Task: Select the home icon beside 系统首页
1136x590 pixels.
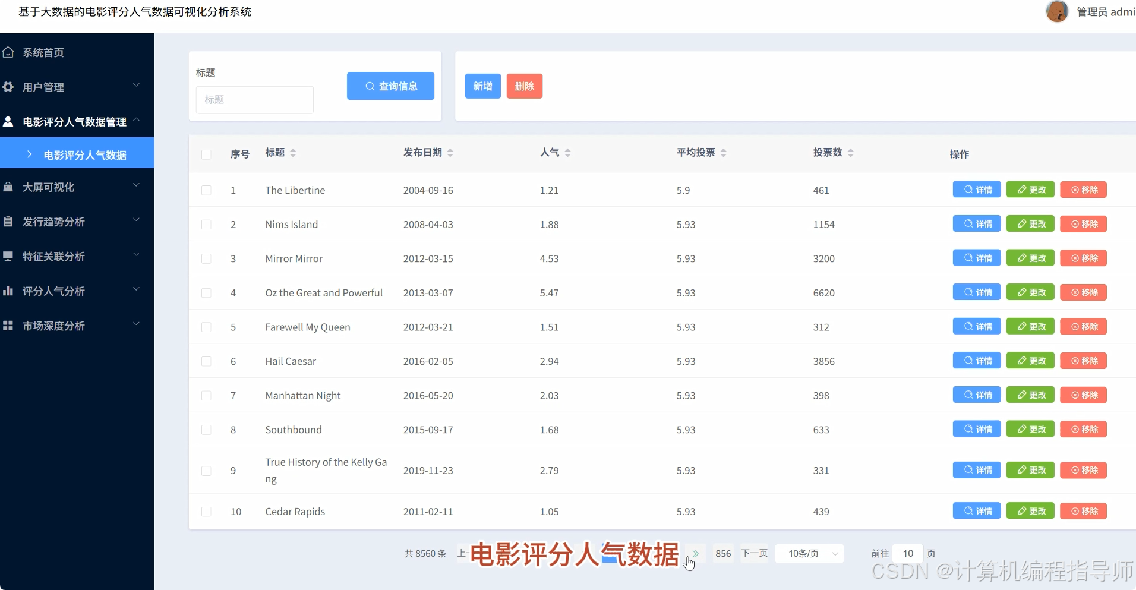Action: [8, 52]
